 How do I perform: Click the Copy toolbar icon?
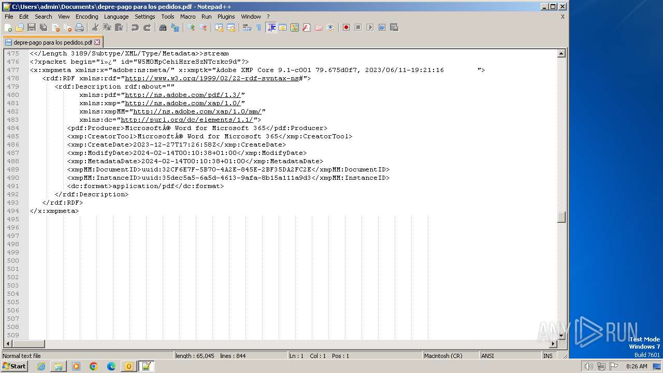tap(107, 27)
